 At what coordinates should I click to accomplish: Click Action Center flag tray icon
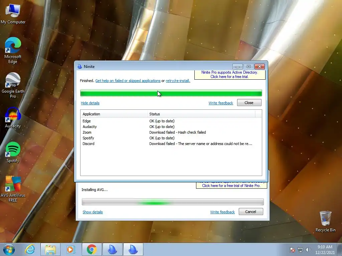click(x=292, y=250)
